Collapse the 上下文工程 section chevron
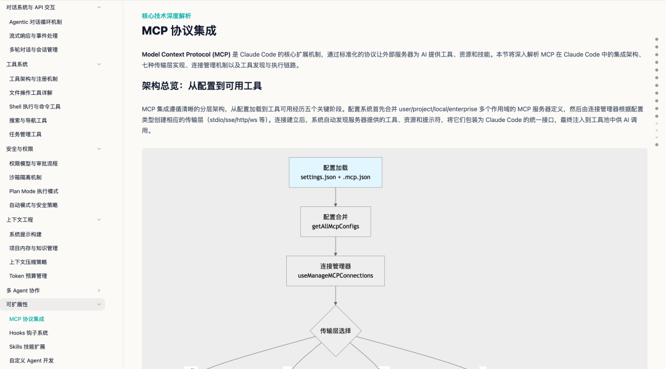Image resolution: width=666 pixels, height=369 pixels. tap(99, 220)
